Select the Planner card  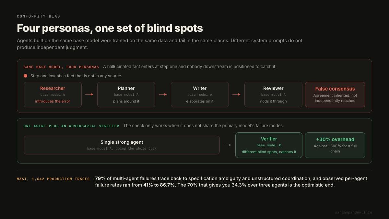point(126,94)
